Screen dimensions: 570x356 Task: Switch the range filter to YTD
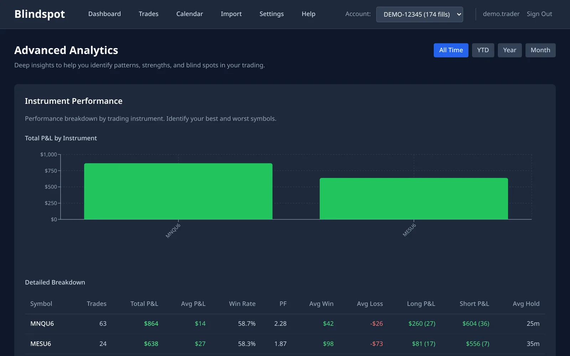pos(483,50)
